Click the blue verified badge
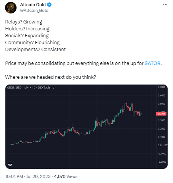Image resolution: width=173 pixels, height=183 pixels. click(x=49, y=5)
